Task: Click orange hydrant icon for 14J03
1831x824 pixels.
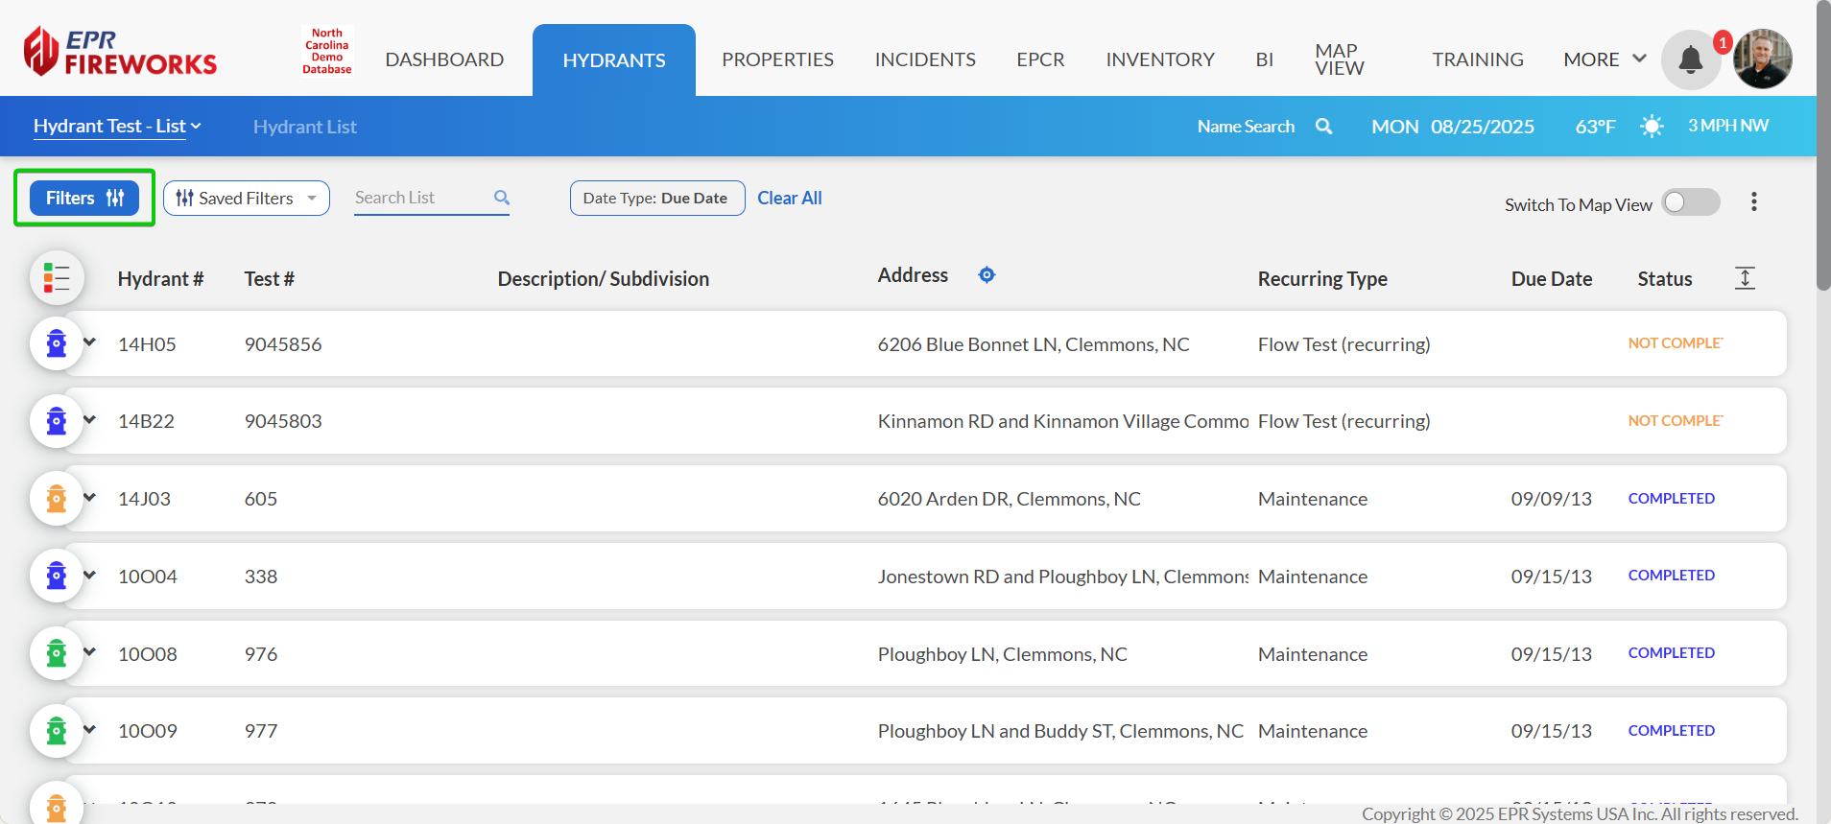Action: (x=57, y=499)
